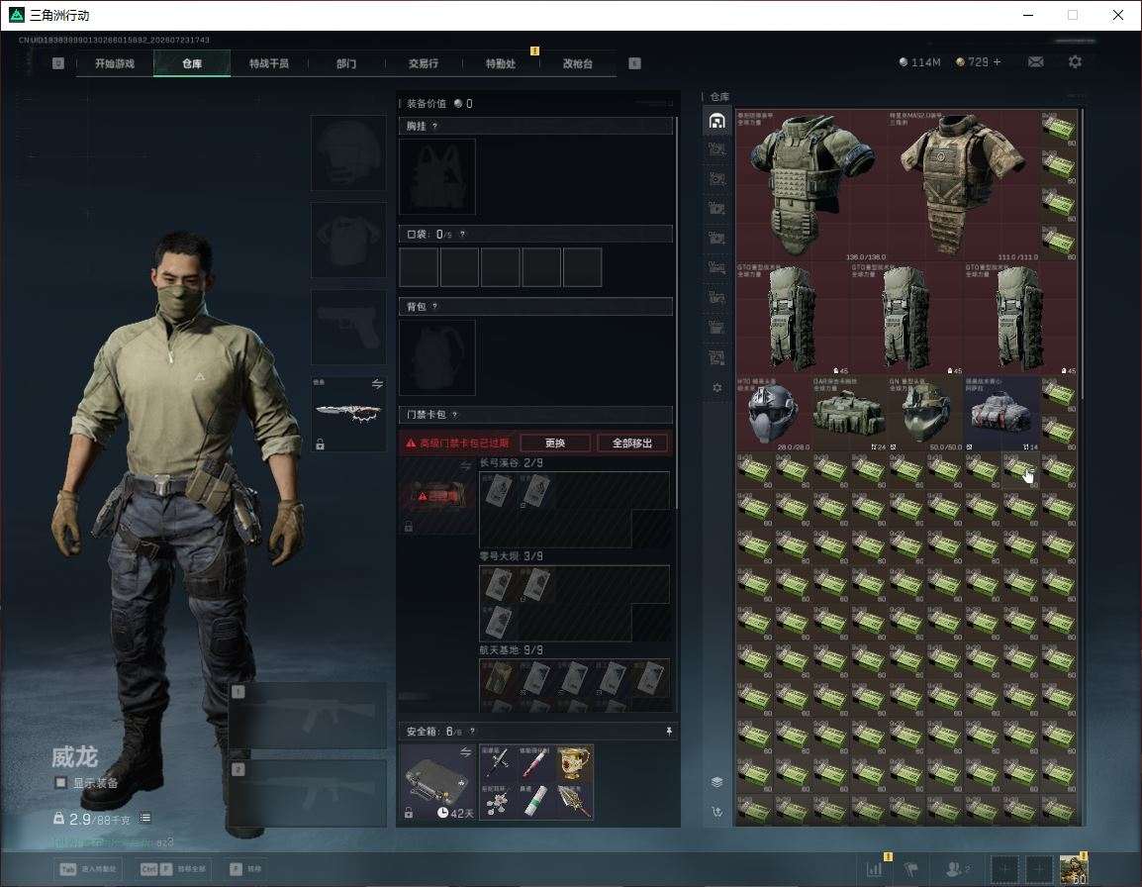Switch to the 特战干员 tab

point(269,63)
